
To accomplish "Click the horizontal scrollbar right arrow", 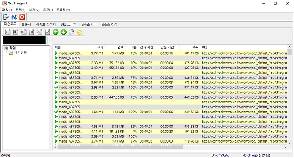I will 285,147.
